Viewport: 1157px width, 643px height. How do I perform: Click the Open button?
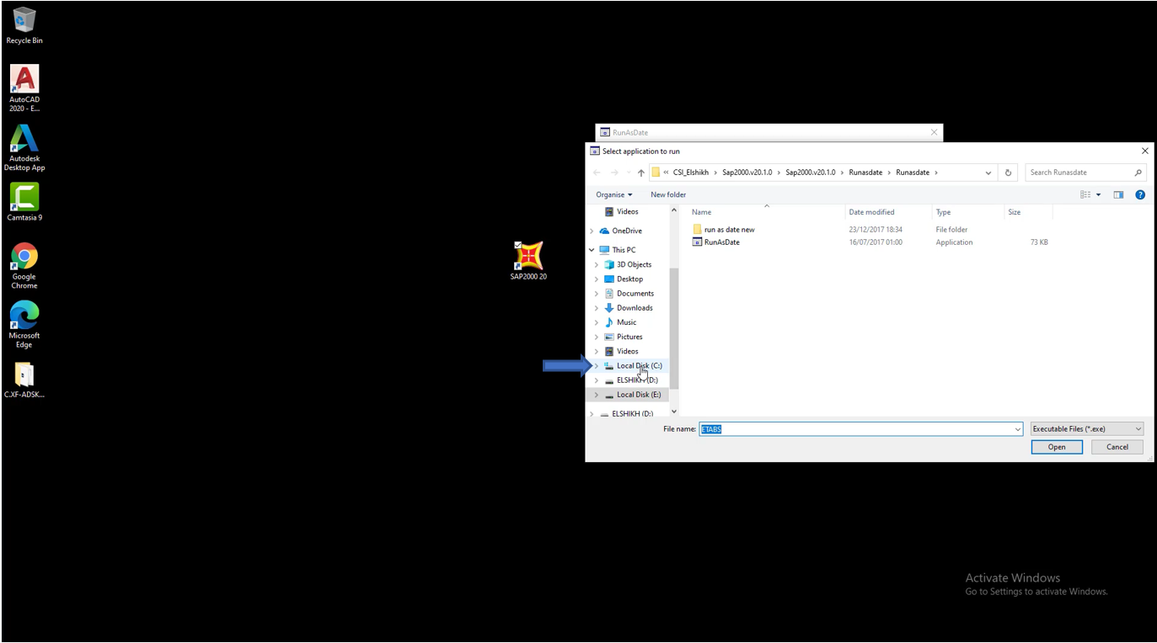pos(1057,447)
